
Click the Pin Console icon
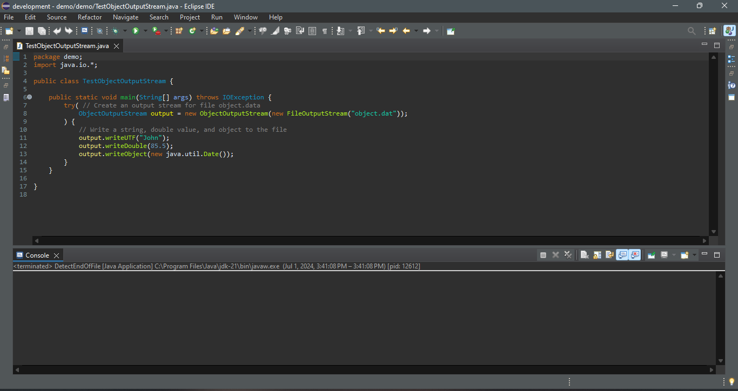(651, 255)
